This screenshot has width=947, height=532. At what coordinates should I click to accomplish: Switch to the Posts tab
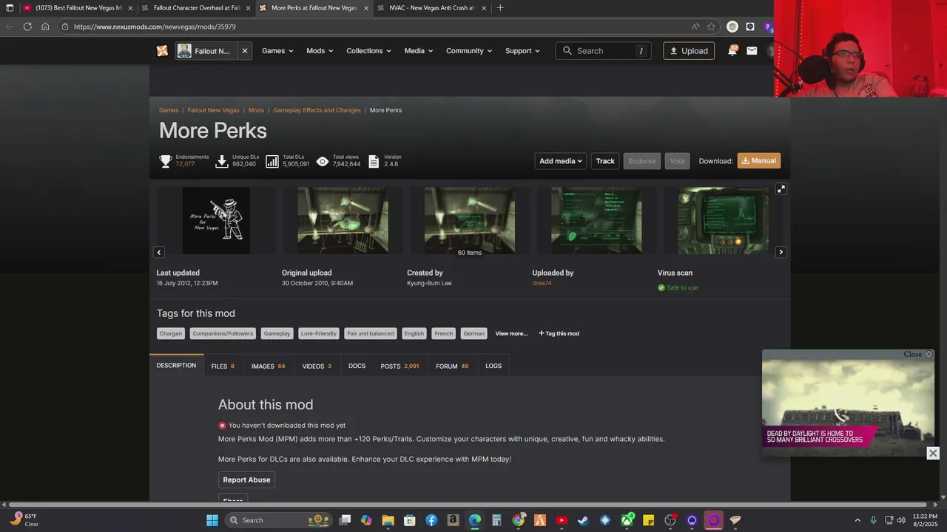point(400,366)
